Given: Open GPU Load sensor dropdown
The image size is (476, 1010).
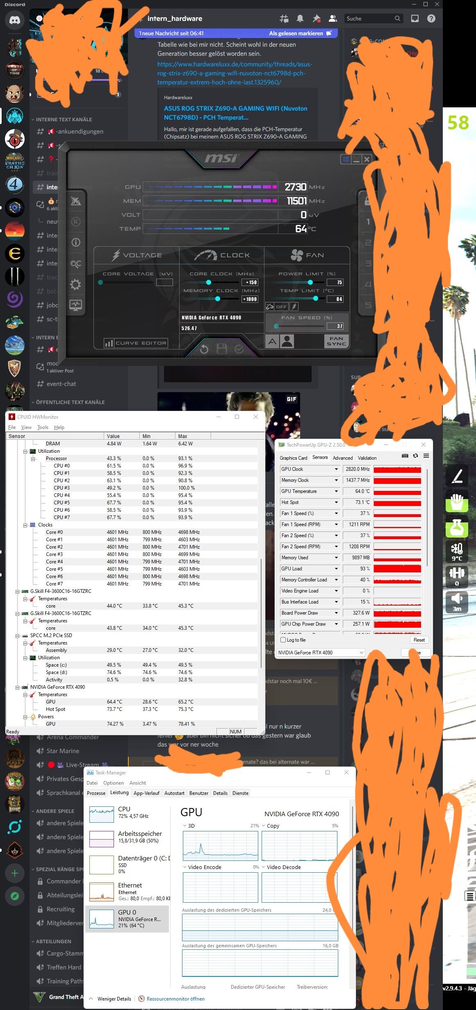Looking at the screenshot, I should (x=336, y=569).
